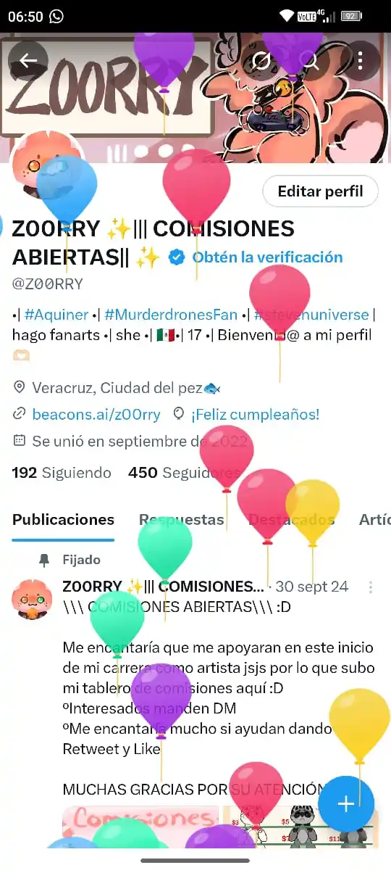Open the search magnifier icon
This screenshot has width=391, height=873.
tap(310, 60)
